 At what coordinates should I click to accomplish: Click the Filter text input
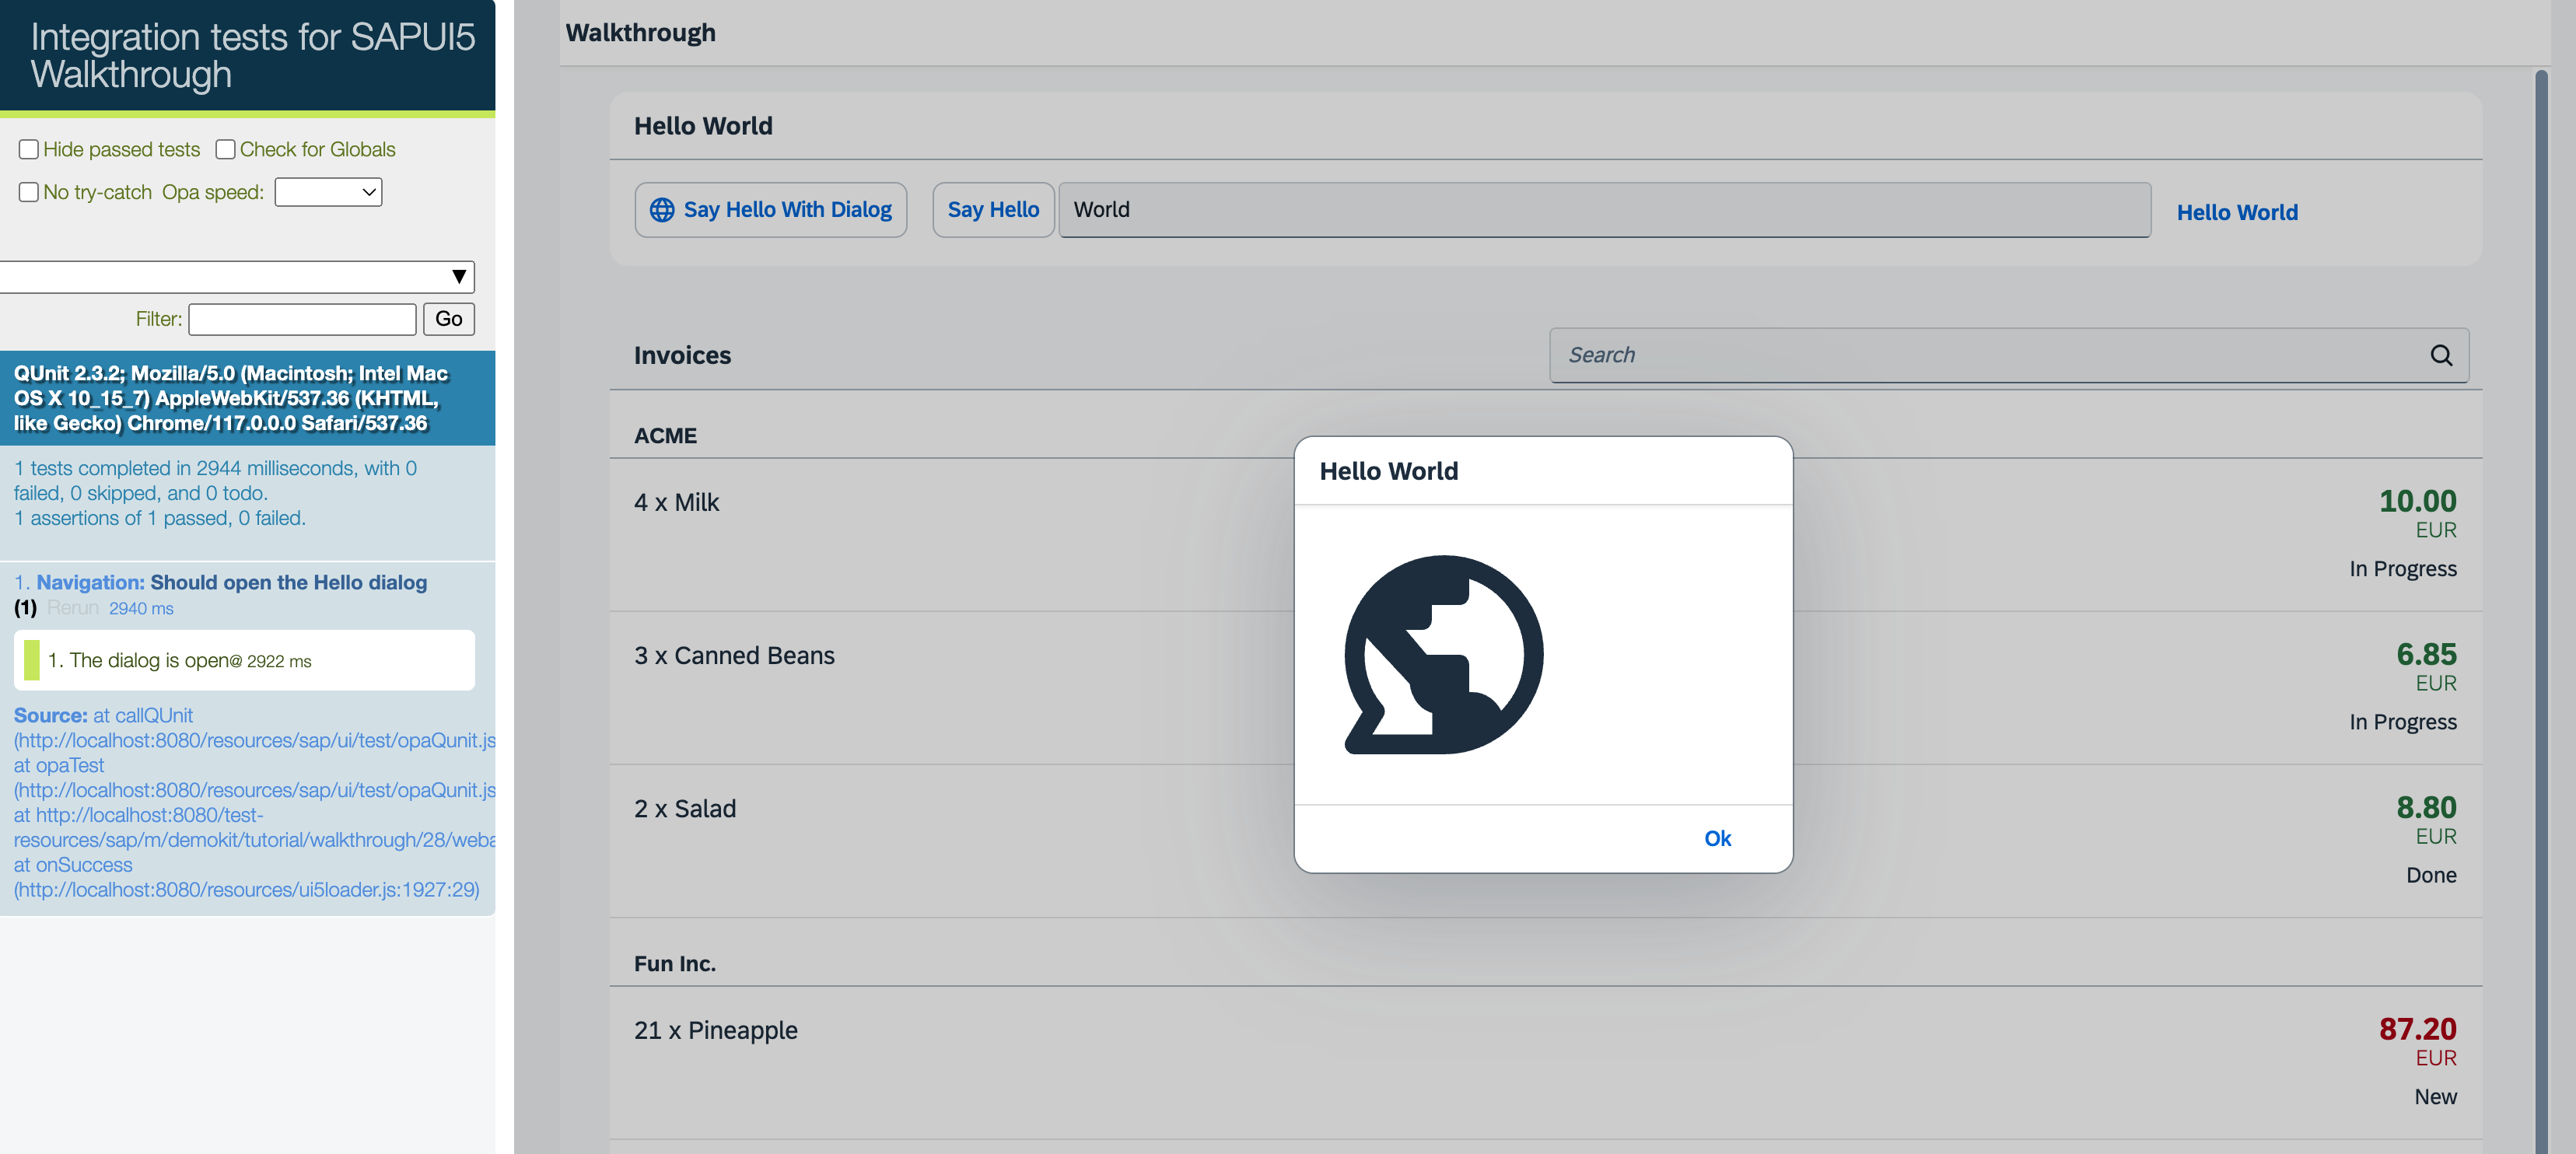302,319
